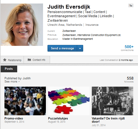This screenshot has width=138, height=129.
Task: Click the Send a message button
Action: pyautogui.click(x=62, y=48)
